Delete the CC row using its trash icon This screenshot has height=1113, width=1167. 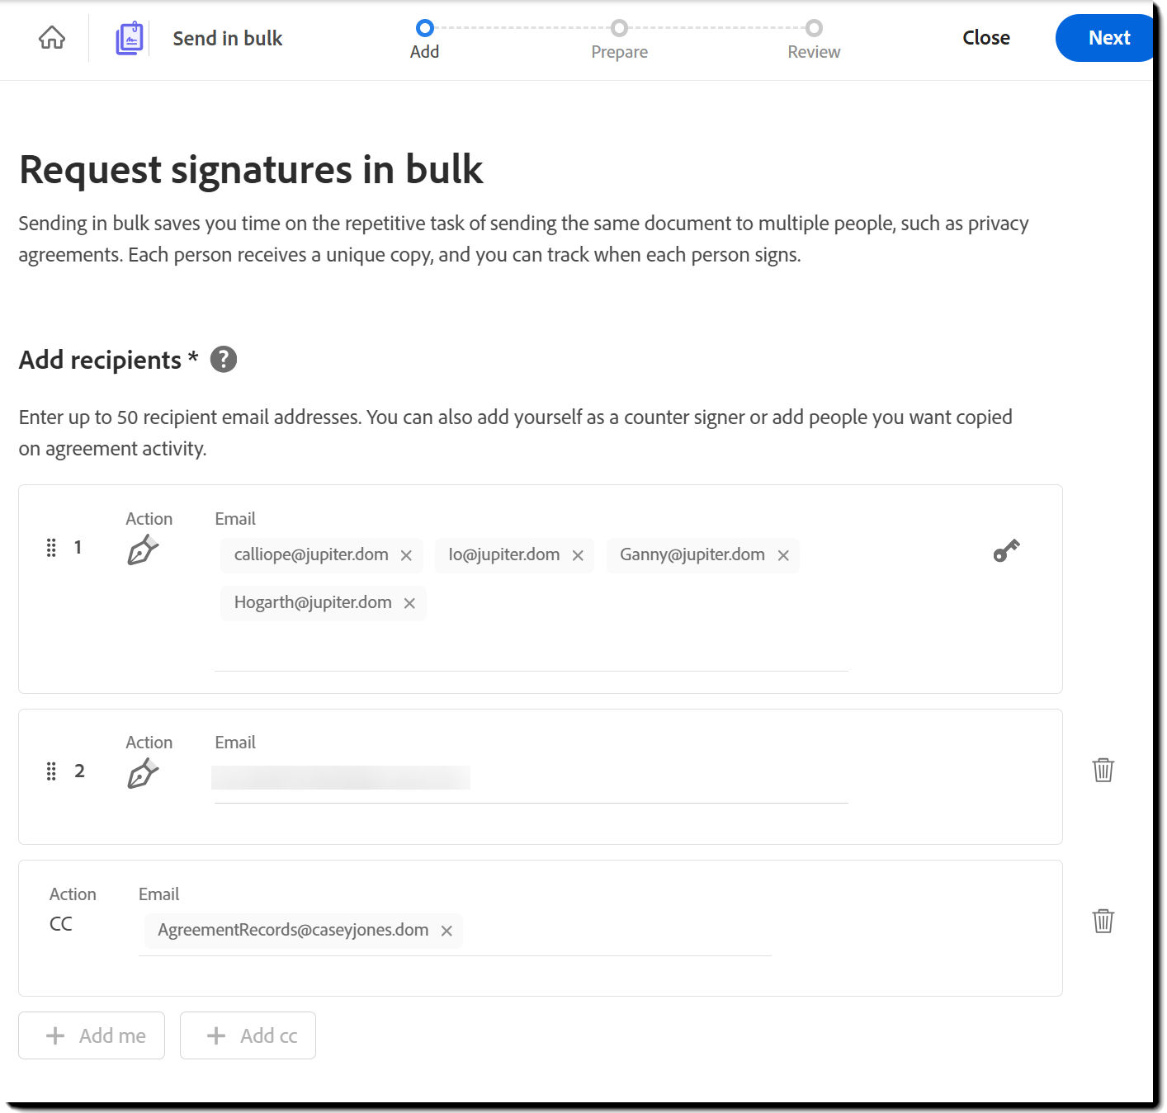(1103, 921)
